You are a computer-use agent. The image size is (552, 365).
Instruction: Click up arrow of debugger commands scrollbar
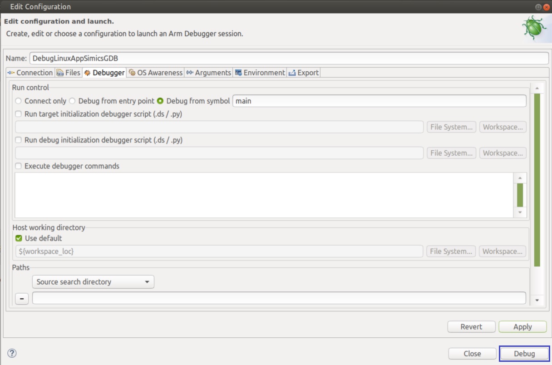[520, 178]
